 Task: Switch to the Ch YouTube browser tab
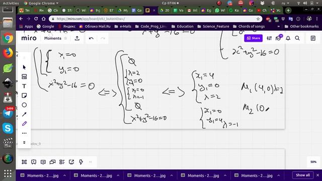click(262, 10)
